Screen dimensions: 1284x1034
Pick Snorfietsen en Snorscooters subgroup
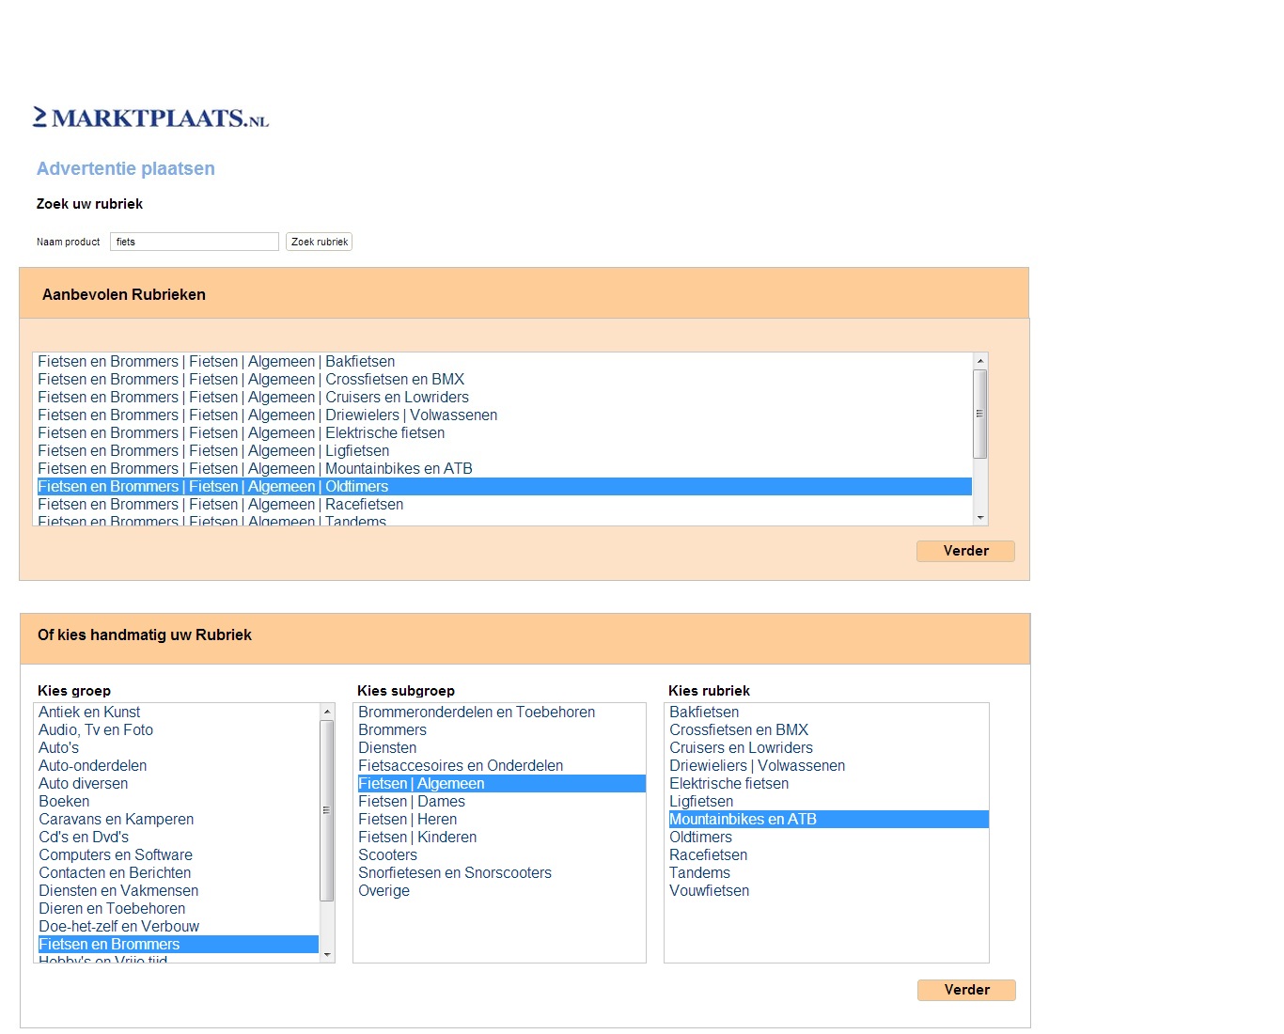pos(455,873)
